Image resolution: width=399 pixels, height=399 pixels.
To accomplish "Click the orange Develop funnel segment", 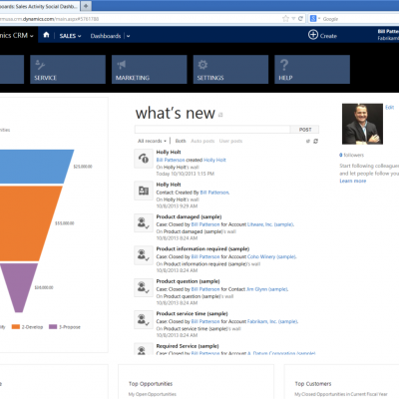I will tap(27, 223).
